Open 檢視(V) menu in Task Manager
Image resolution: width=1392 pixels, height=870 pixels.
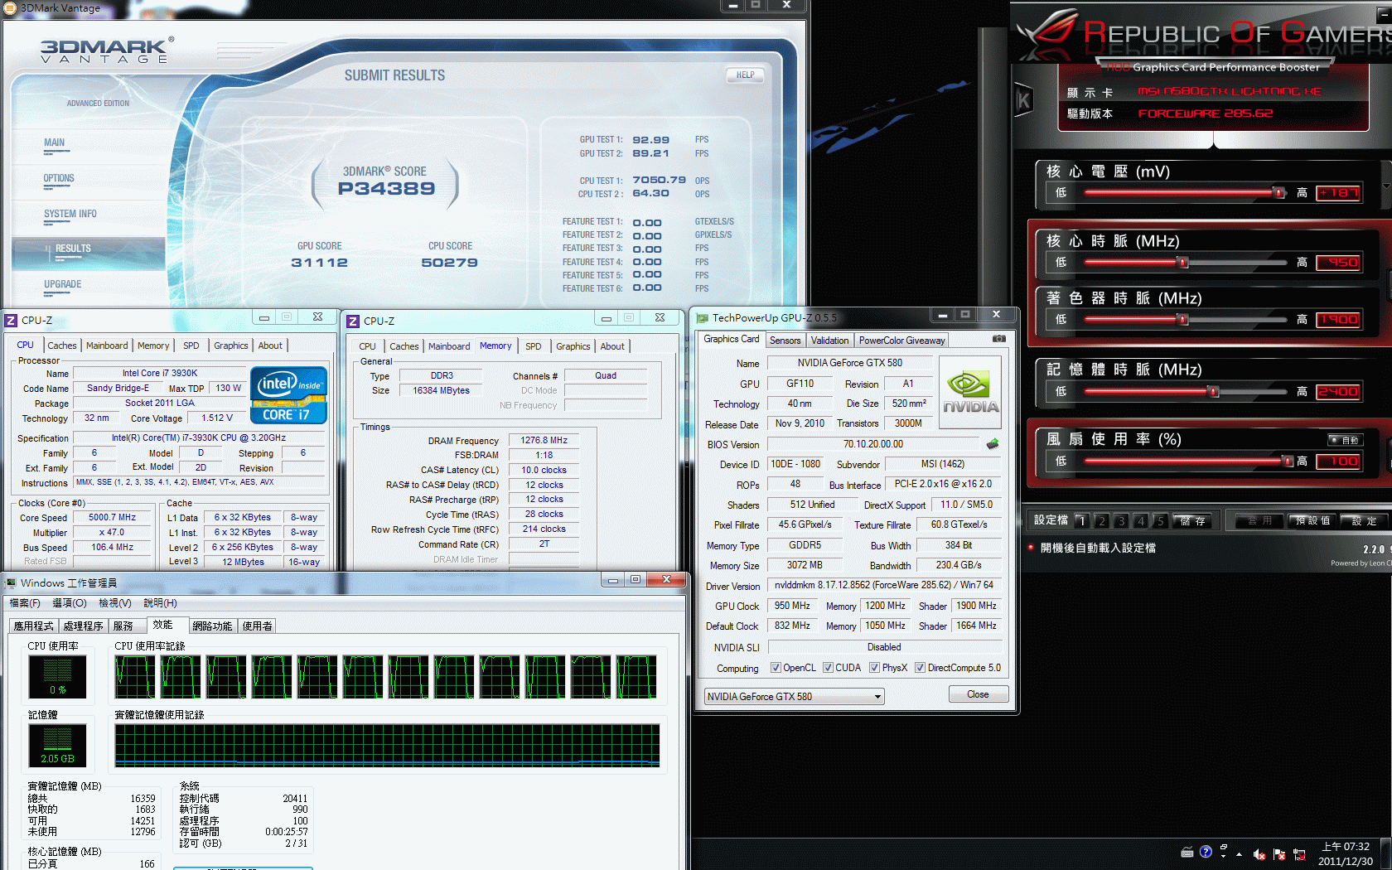pyautogui.click(x=114, y=603)
